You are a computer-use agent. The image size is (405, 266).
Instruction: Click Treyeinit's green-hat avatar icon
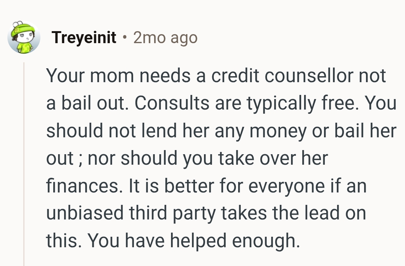pos(24,38)
